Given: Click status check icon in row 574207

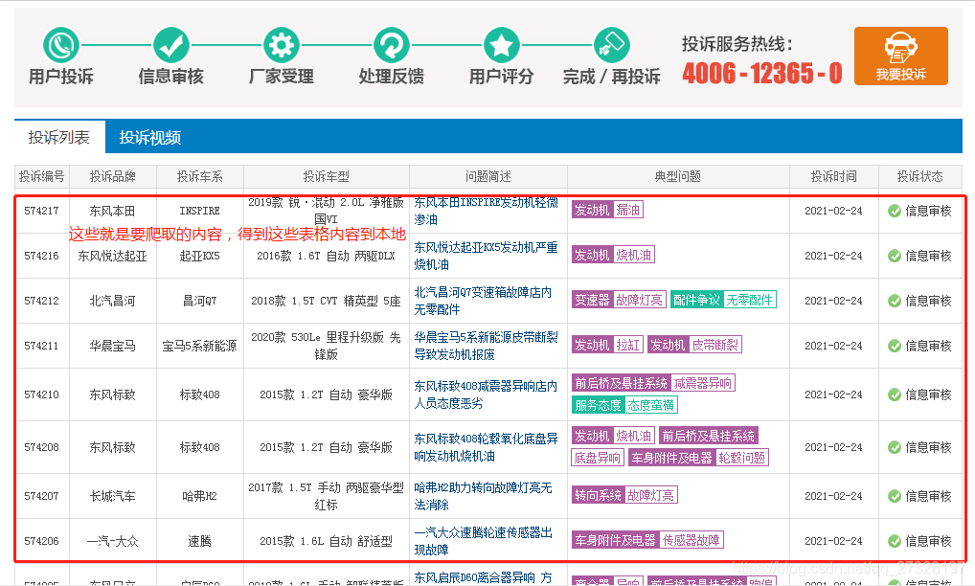Looking at the screenshot, I should coord(895,496).
